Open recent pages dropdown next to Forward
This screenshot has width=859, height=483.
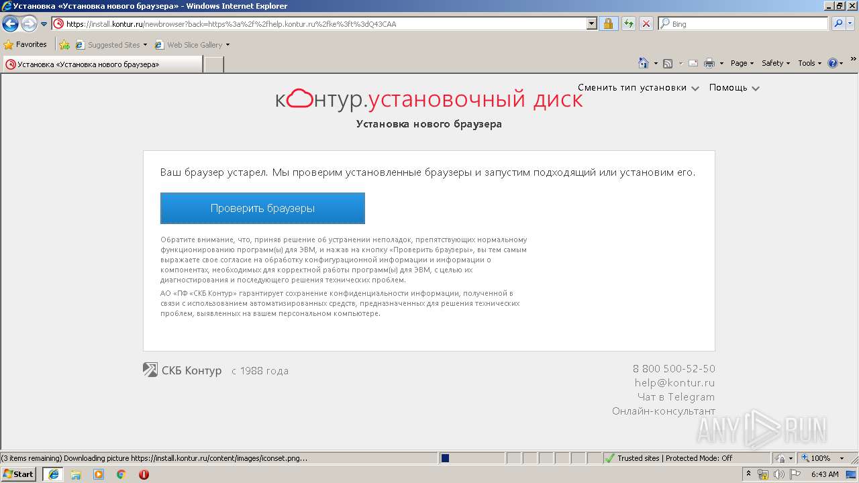(44, 24)
